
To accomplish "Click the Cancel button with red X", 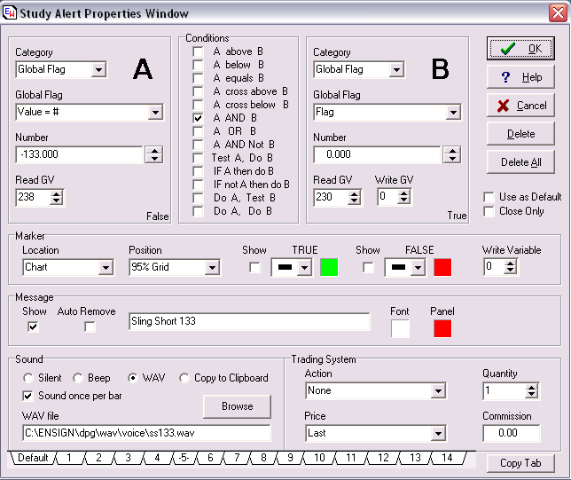I will (x=520, y=106).
